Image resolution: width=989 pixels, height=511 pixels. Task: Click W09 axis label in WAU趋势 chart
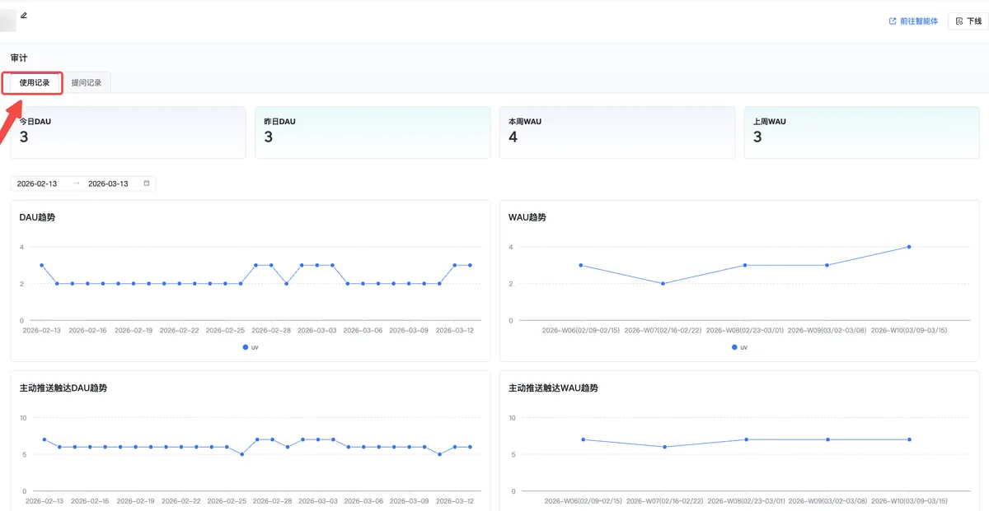click(827, 330)
